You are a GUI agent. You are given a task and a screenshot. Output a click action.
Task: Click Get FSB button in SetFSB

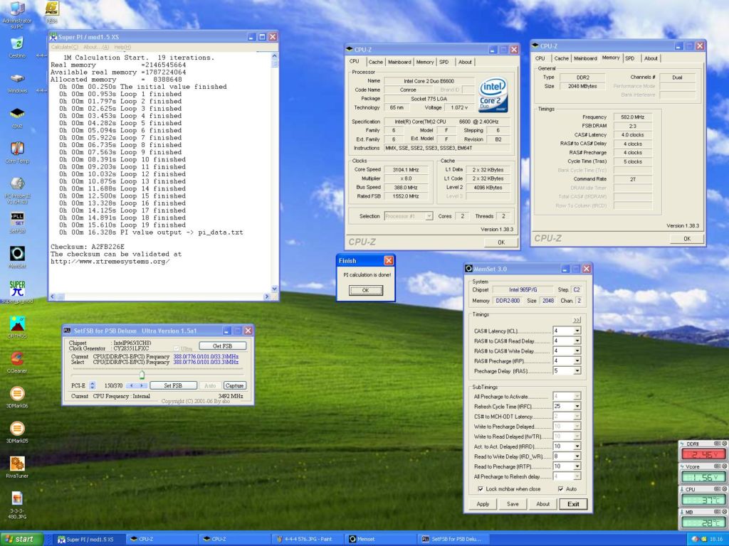[x=223, y=346]
